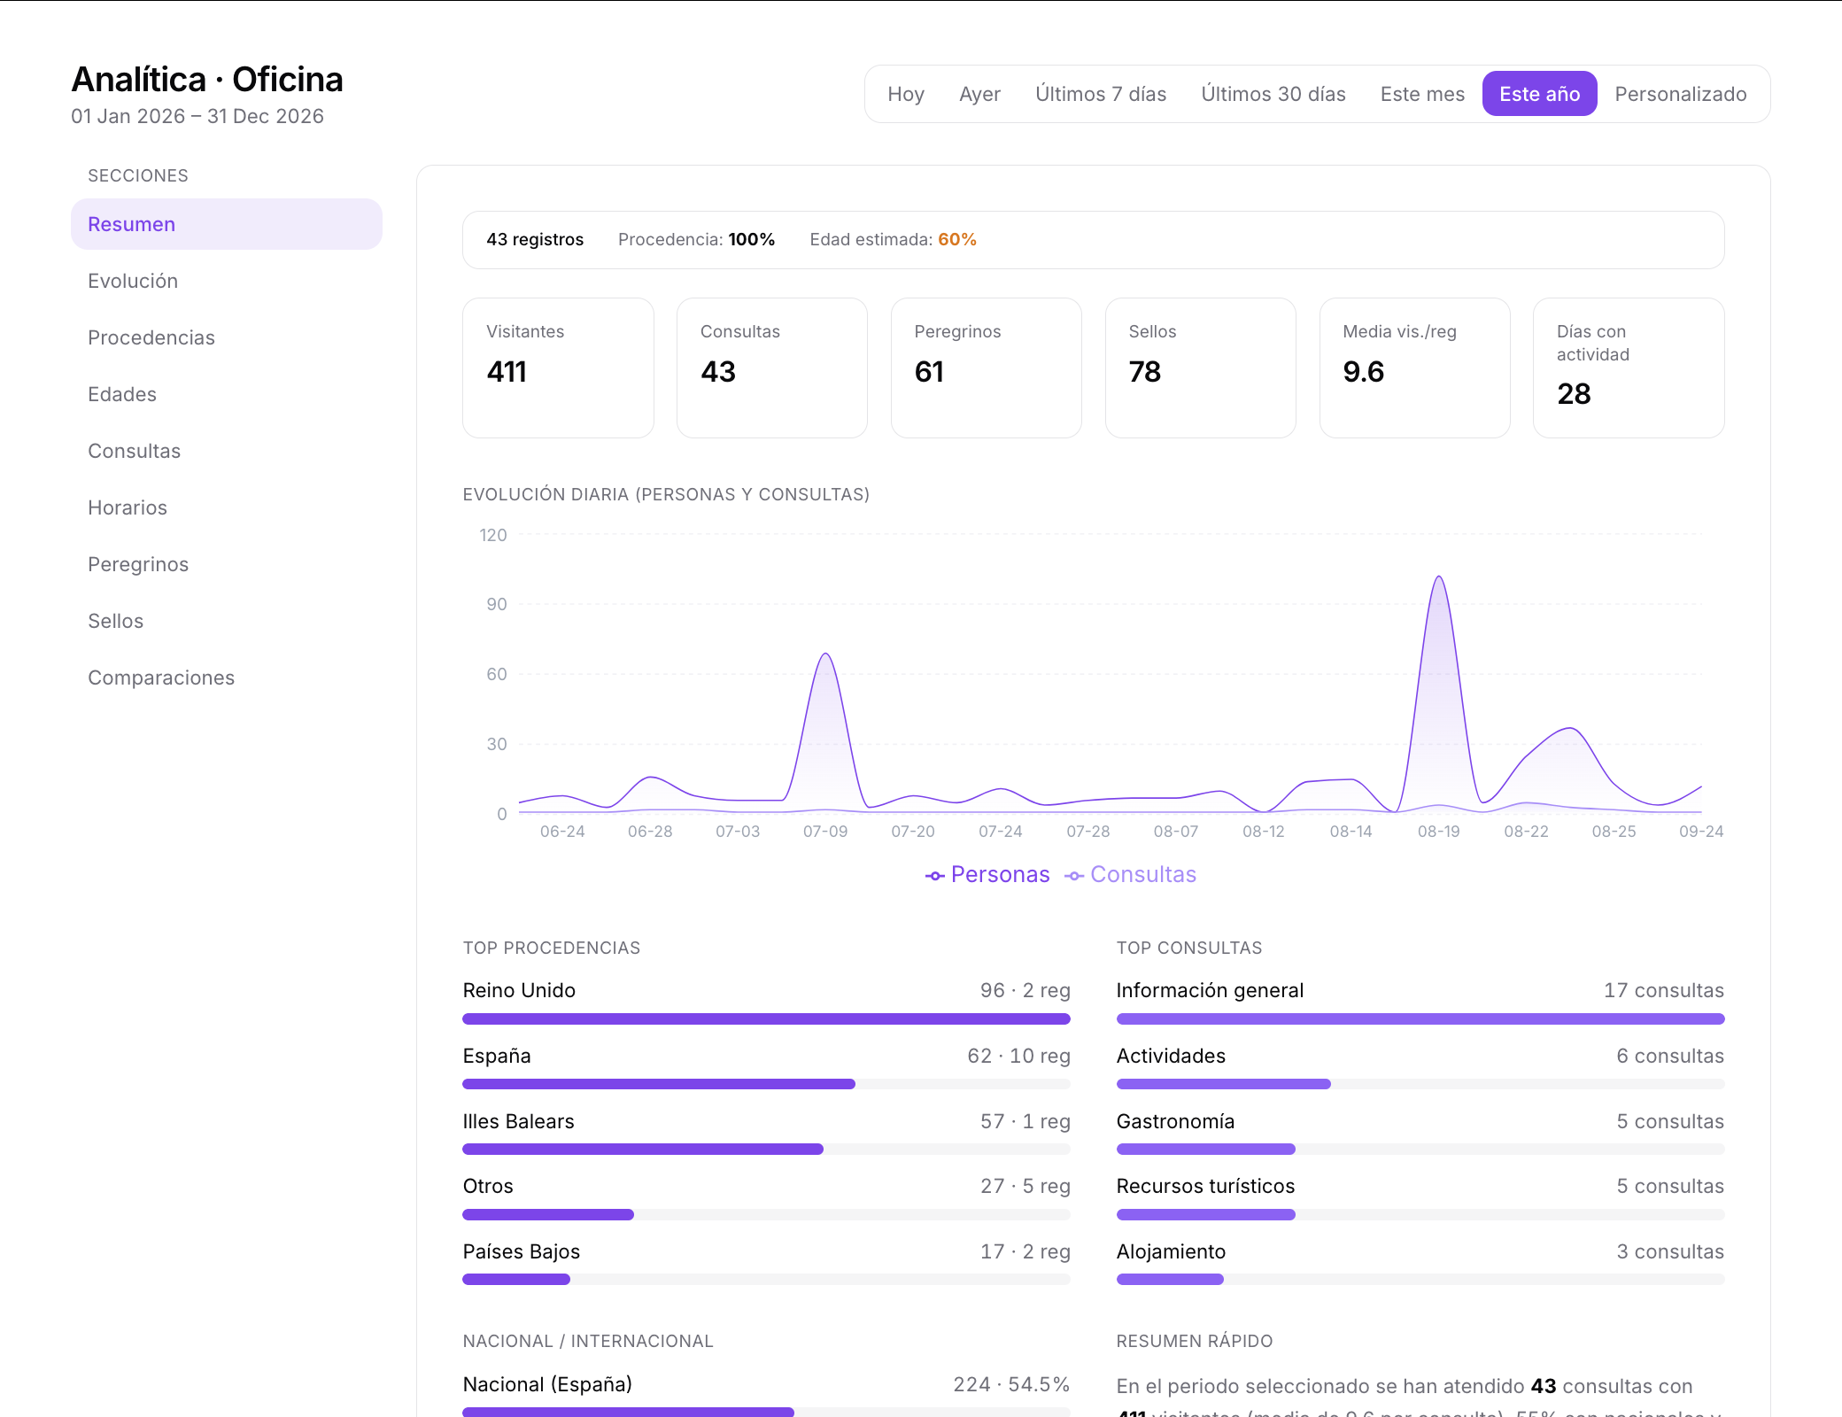
Task: Go to Horarios section
Action: [x=227, y=507]
